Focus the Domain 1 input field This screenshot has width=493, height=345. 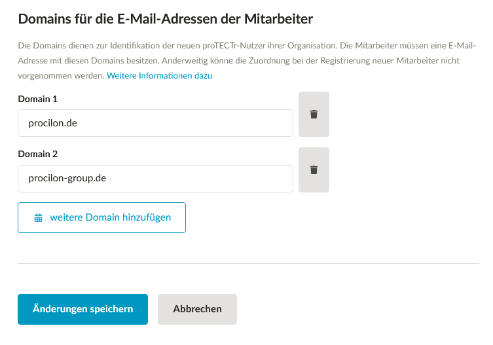155,123
